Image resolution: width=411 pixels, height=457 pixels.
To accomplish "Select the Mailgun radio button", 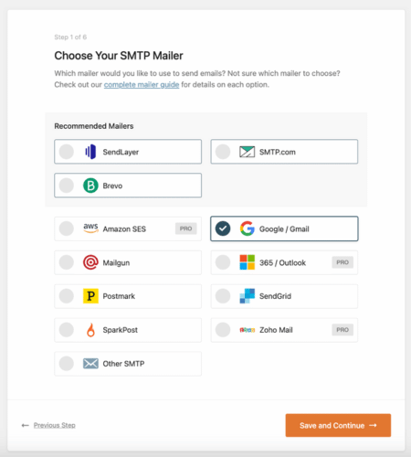I will tap(67, 262).
